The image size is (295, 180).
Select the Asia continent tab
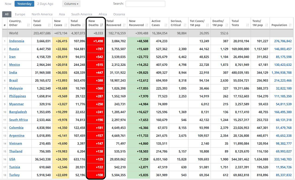tap(62, 14)
